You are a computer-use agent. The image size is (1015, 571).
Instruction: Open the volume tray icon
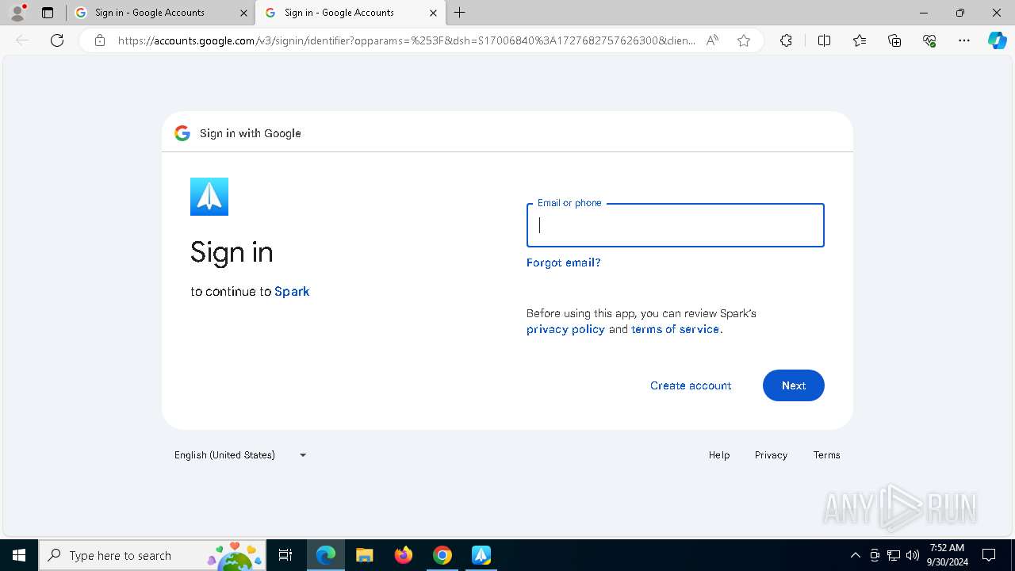(x=913, y=555)
